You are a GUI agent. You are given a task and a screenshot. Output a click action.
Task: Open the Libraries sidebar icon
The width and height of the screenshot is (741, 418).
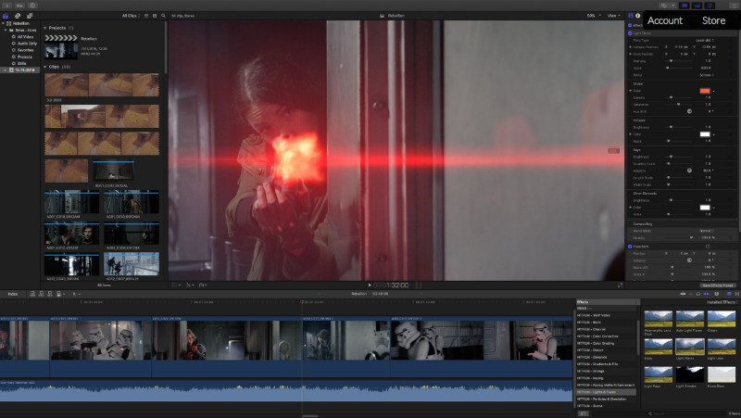click(6, 16)
